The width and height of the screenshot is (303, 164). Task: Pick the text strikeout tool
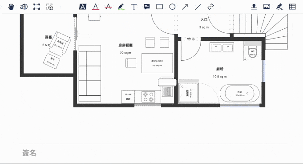click(108, 7)
